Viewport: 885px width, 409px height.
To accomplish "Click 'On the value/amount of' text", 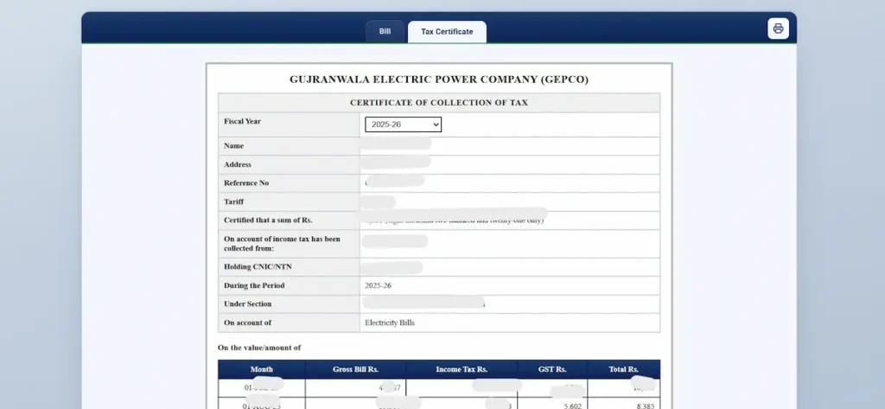I will click(x=259, y=348).
